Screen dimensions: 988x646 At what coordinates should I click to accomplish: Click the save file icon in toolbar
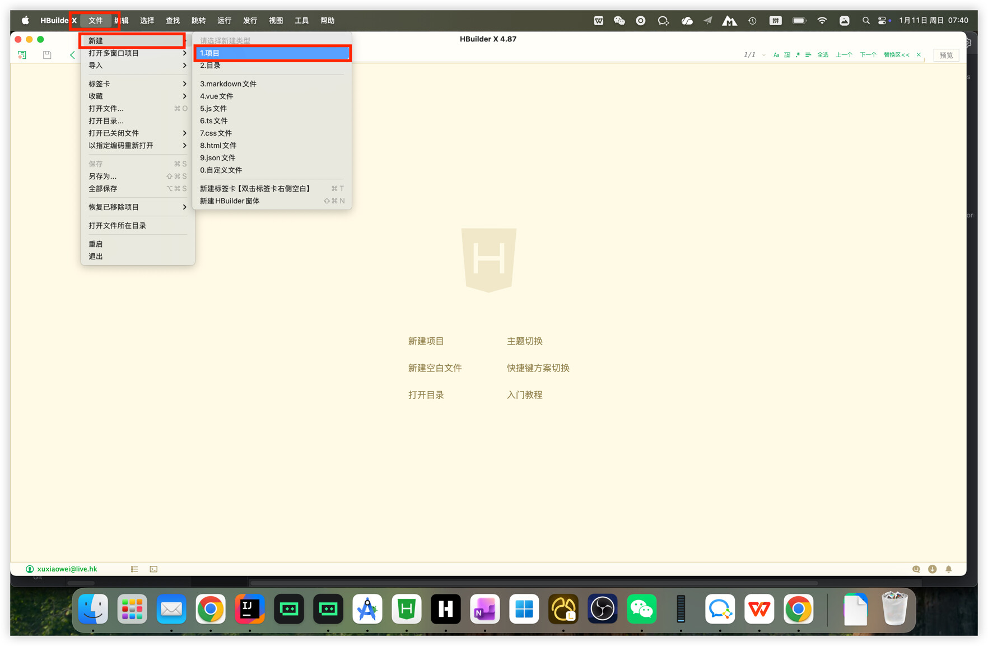47,55
